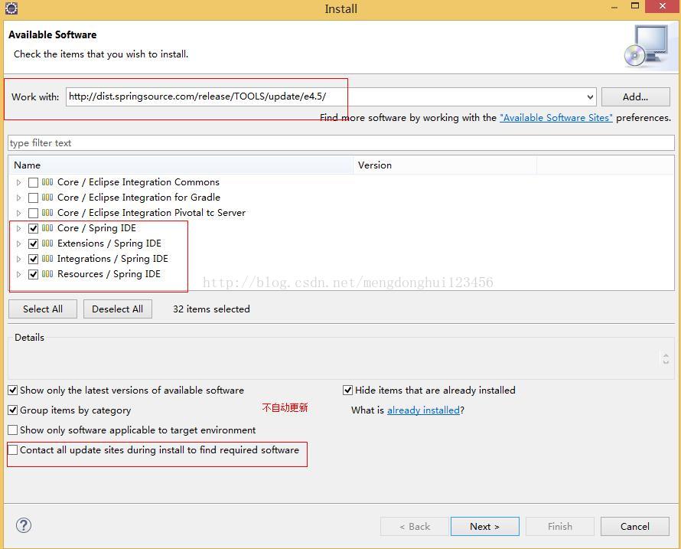Click the Add... button
The image size is (681, 549).
pyautogui.click(x=635, y=97)
